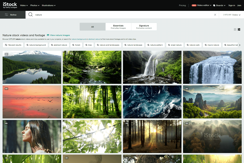Select the Essentials Everyday images tab

coord(118,27)
